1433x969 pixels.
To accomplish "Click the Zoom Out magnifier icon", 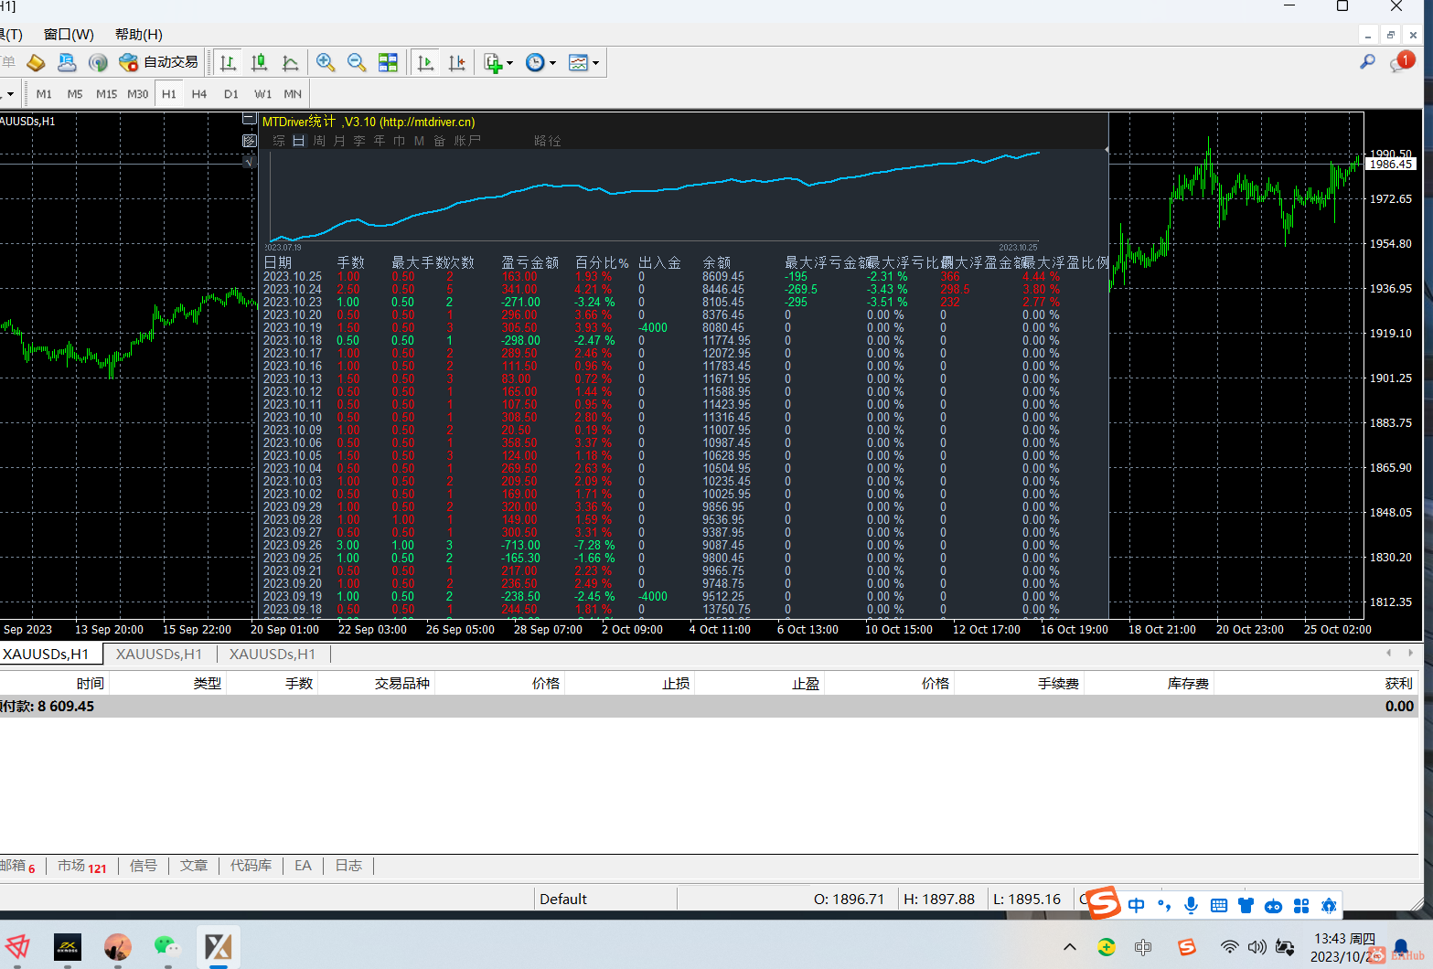I will click(x=357, y=62).
